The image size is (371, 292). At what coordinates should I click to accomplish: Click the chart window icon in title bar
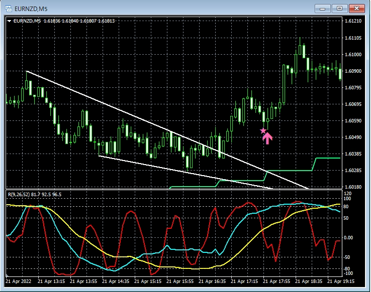(x=8, y=8)
